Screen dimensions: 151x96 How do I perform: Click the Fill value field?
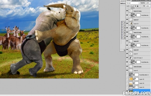pyautogui.click(x=148, y=6)
